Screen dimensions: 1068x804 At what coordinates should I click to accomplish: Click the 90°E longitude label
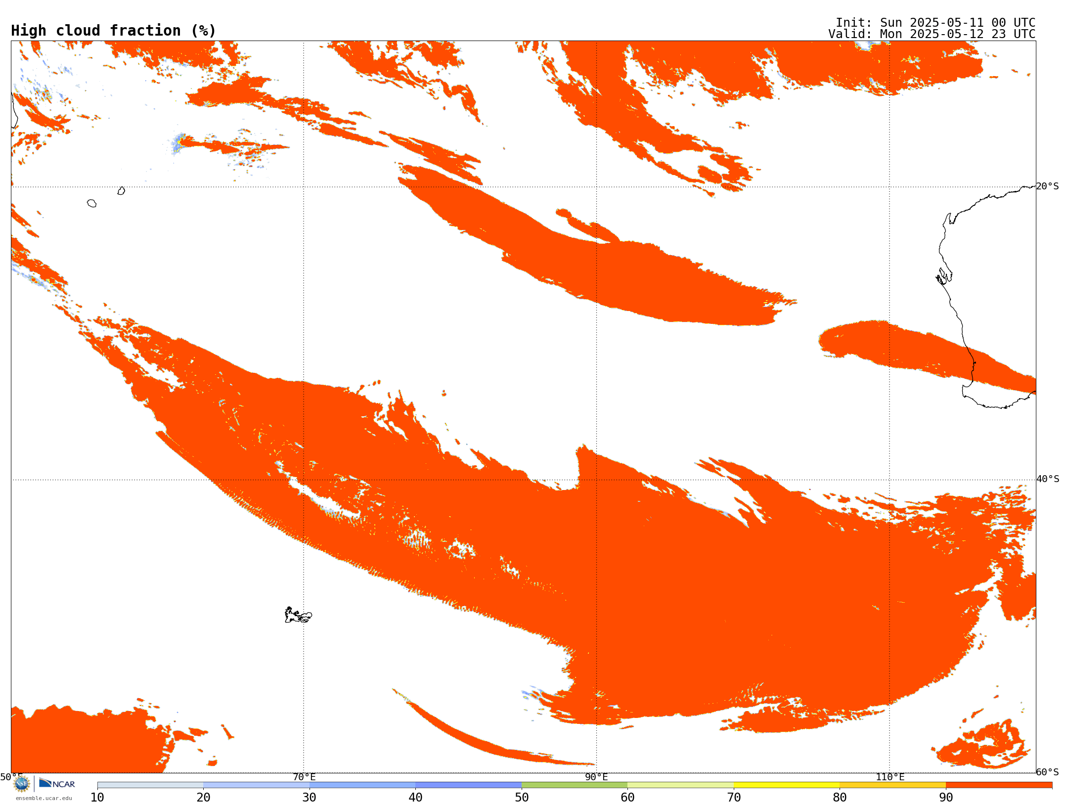pos(596,777)
